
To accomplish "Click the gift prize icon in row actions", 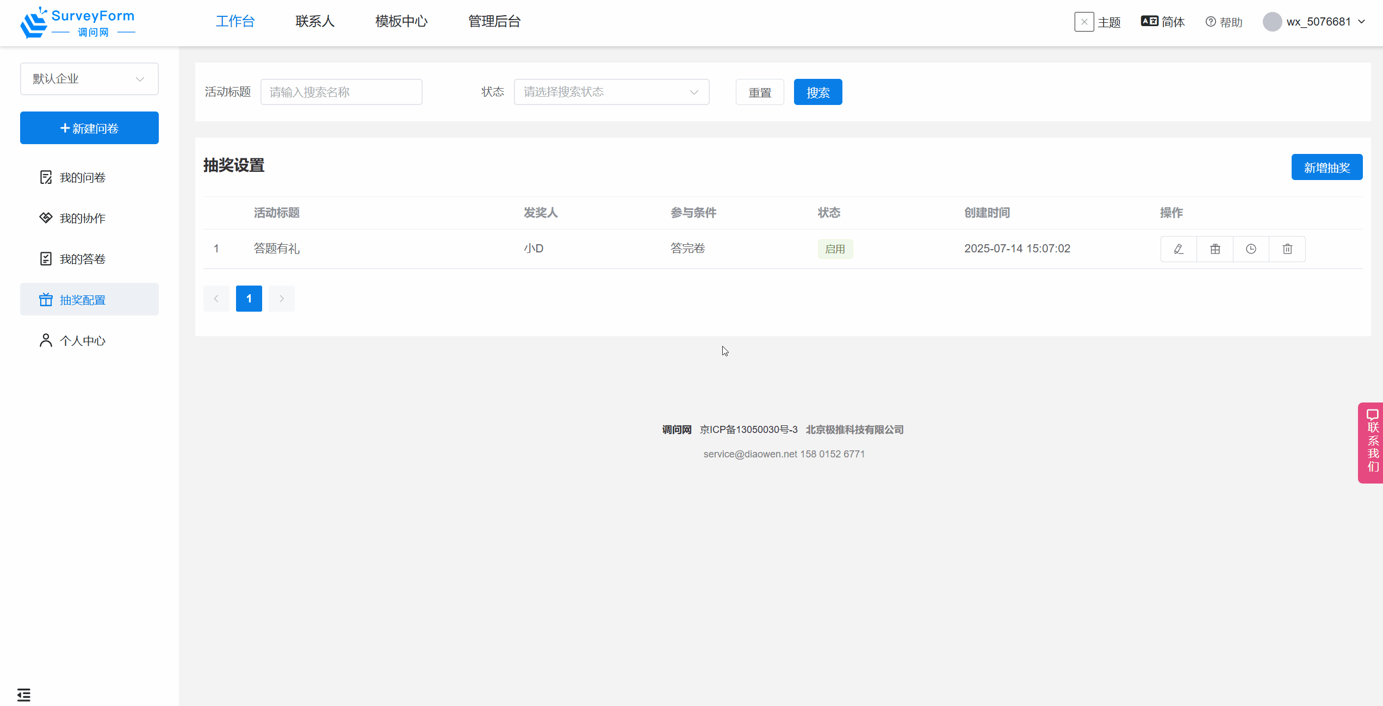I will (1215, 249).
